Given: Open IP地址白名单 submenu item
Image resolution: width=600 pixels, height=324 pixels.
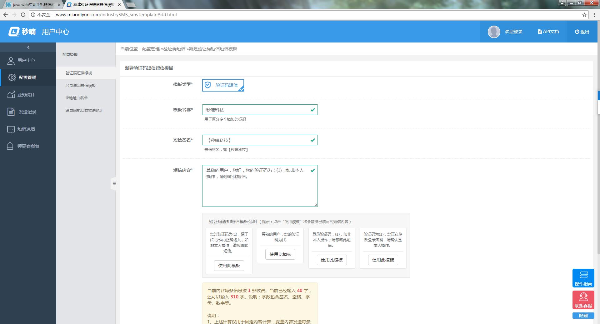Looking at the screenshot, I should (x=86, y=98).
